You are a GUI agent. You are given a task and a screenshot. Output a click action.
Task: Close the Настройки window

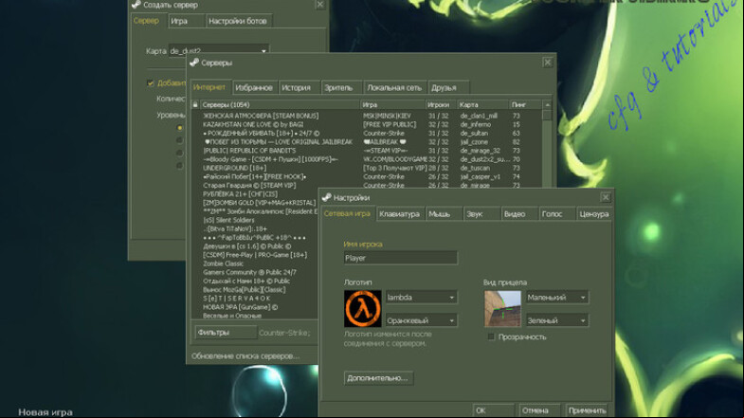point(606,197)
